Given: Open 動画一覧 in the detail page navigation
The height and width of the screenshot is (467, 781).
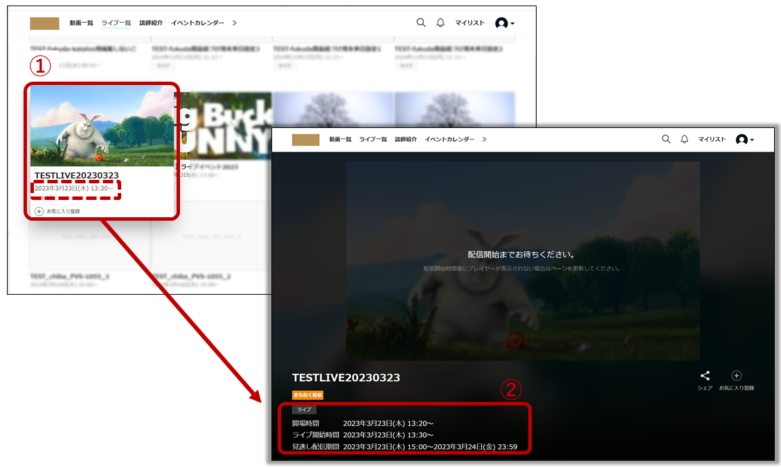Looking at the screenshot, I should (341, 139).
